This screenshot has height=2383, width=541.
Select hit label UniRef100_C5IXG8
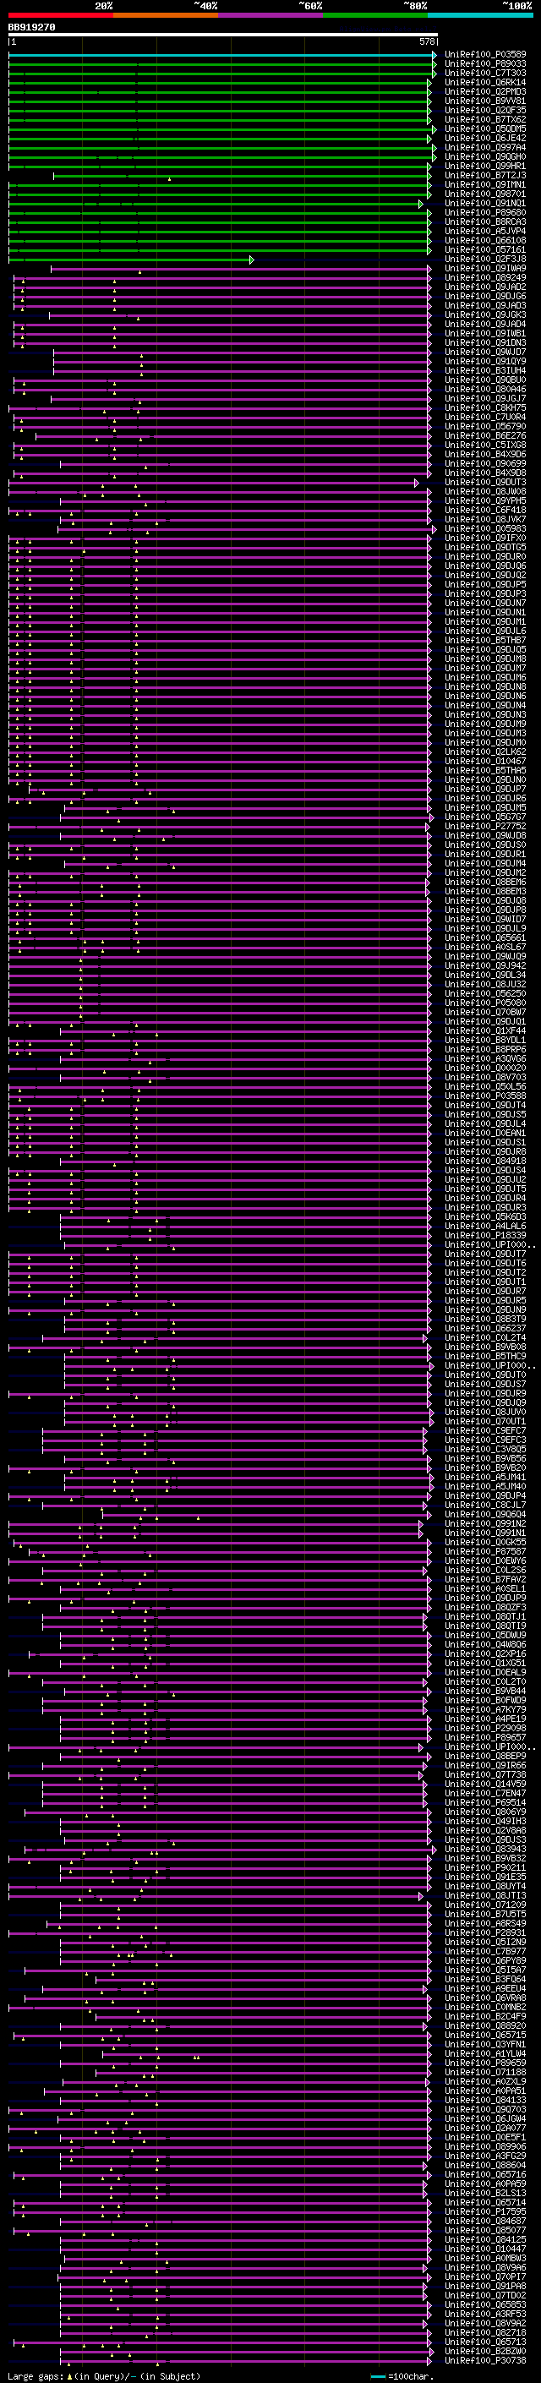pyautogui.click(x=485, y=445)
